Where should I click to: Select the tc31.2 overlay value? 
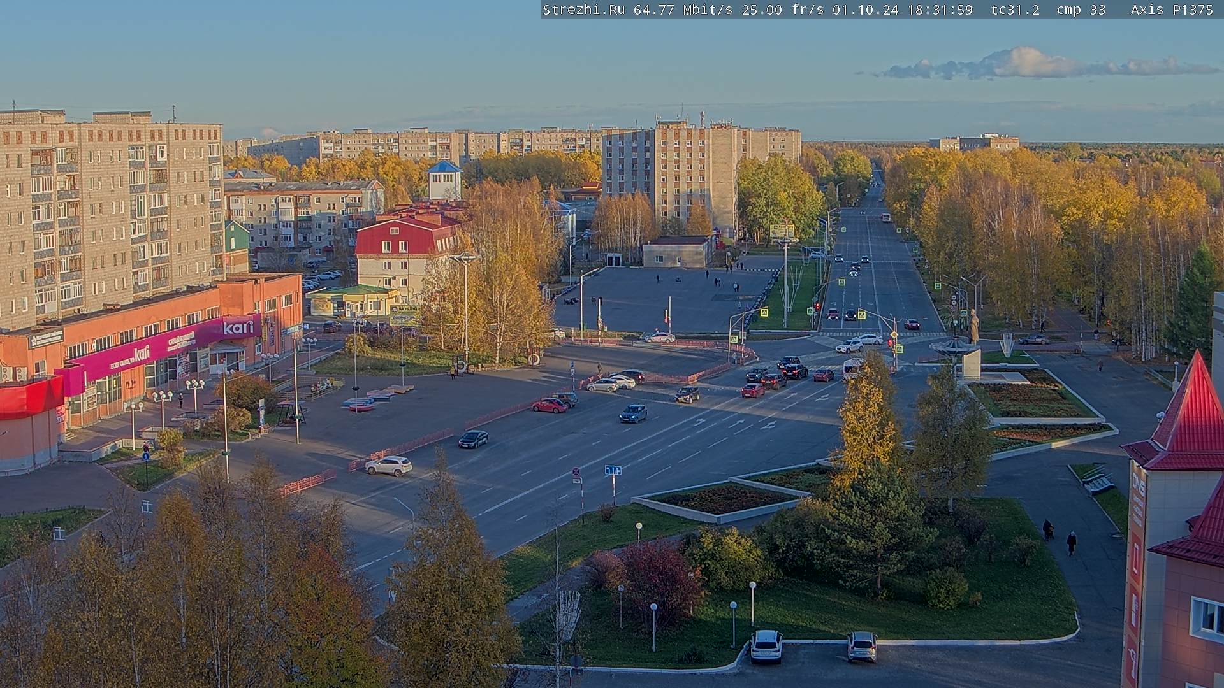pos(1016,10)
